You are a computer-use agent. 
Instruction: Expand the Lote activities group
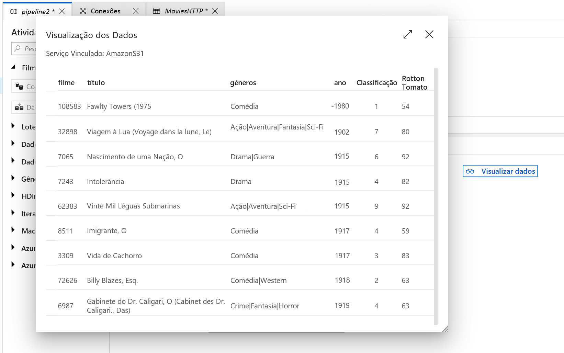(x=13, y=126)
